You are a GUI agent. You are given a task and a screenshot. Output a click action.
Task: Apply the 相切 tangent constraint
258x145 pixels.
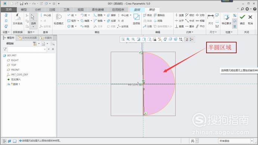coord(190,15)
